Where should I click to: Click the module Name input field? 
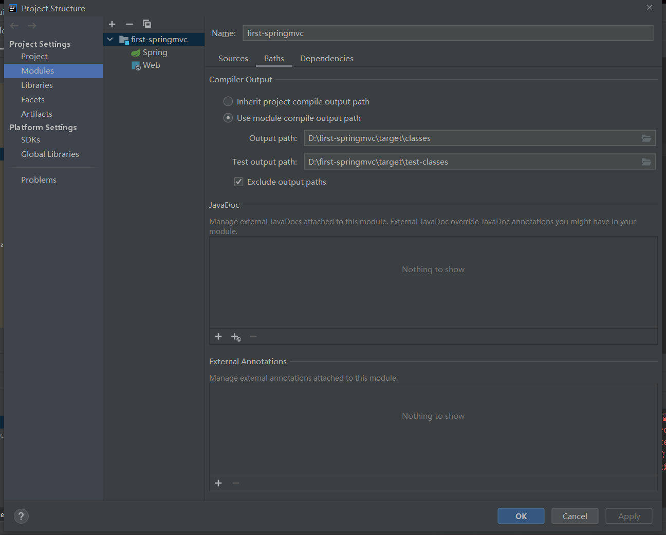[448, 33]
